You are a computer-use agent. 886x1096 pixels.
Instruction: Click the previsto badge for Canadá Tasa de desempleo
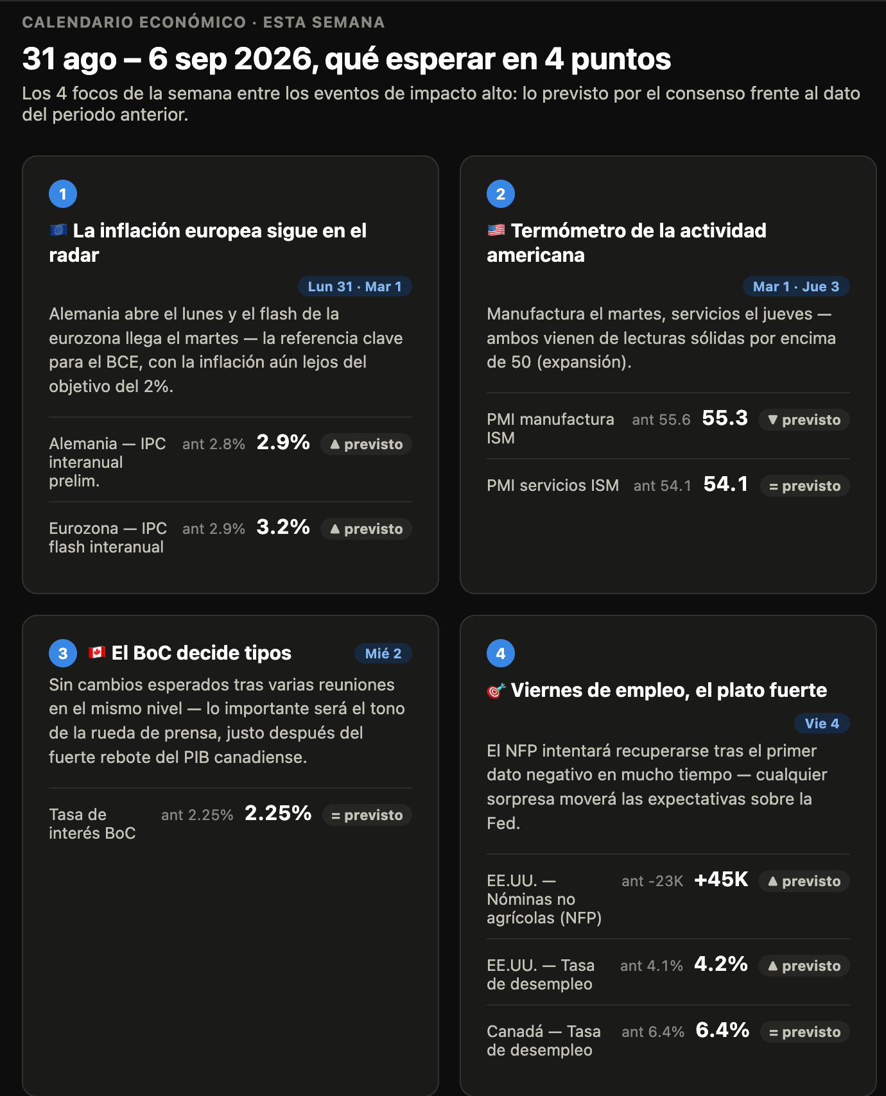tap(805, 1032)
